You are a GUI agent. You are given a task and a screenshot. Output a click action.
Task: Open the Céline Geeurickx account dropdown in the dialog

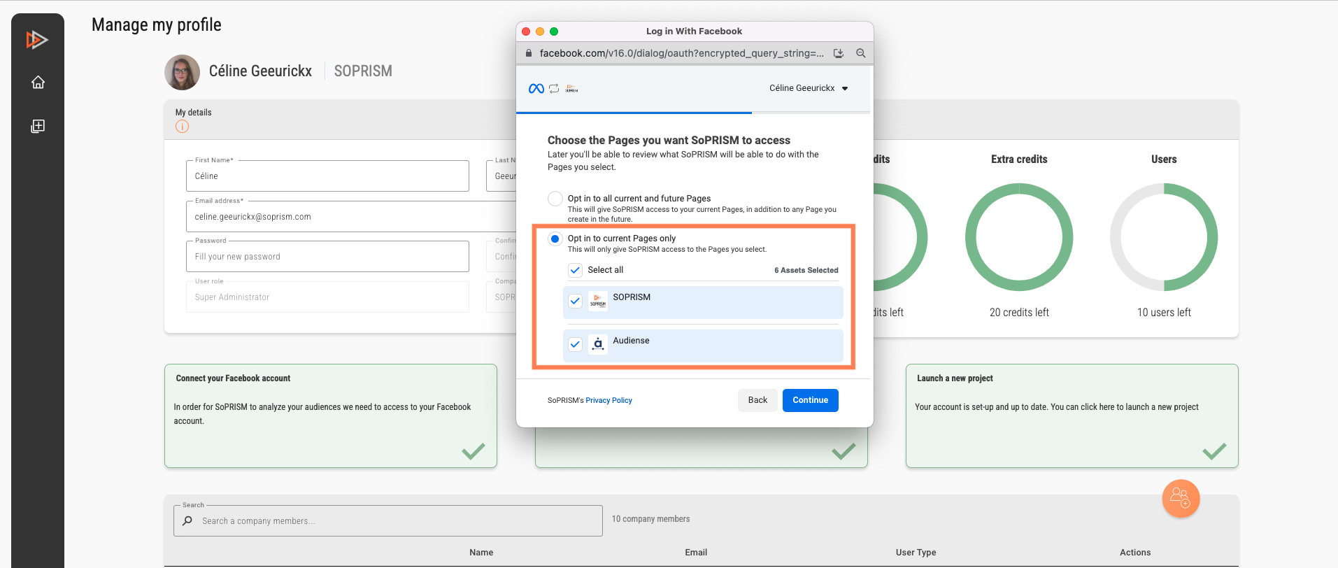[x=809, y=88]
